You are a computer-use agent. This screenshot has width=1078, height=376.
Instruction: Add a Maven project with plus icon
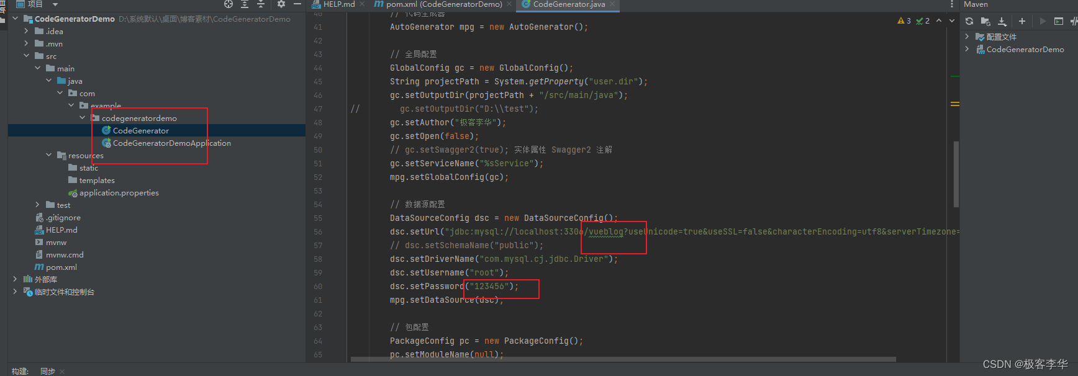tap(1022, 21)
